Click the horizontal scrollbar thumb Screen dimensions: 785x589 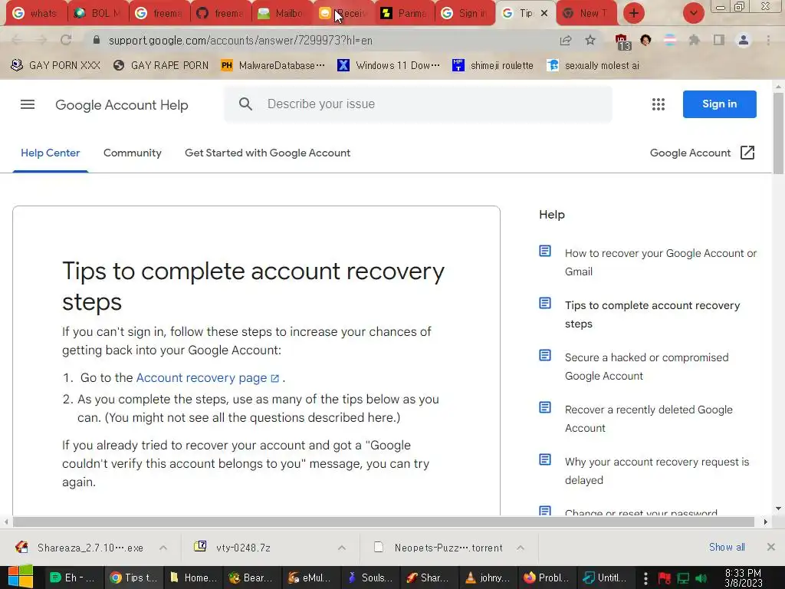[x=383, y=522]
